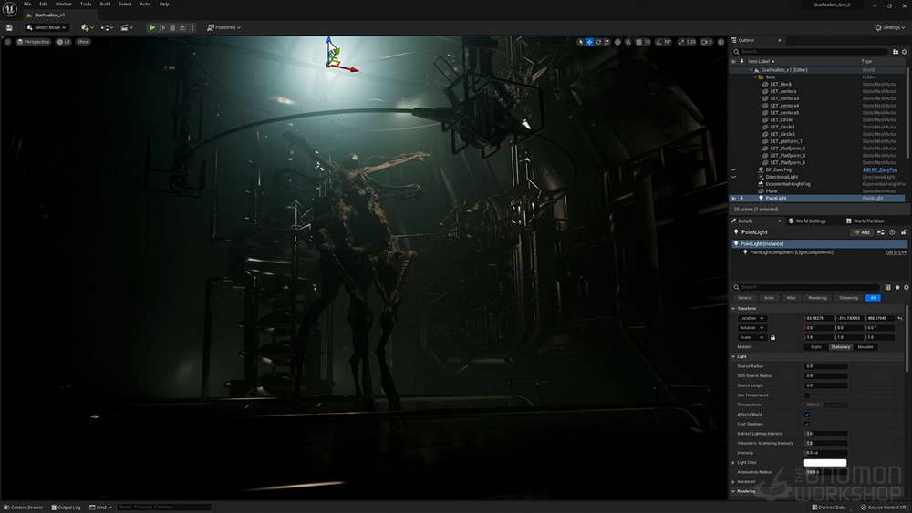Screen dimensions: 912x513
Task: Click the eject icon in toolbar
Action: click(x=182, y=27)
